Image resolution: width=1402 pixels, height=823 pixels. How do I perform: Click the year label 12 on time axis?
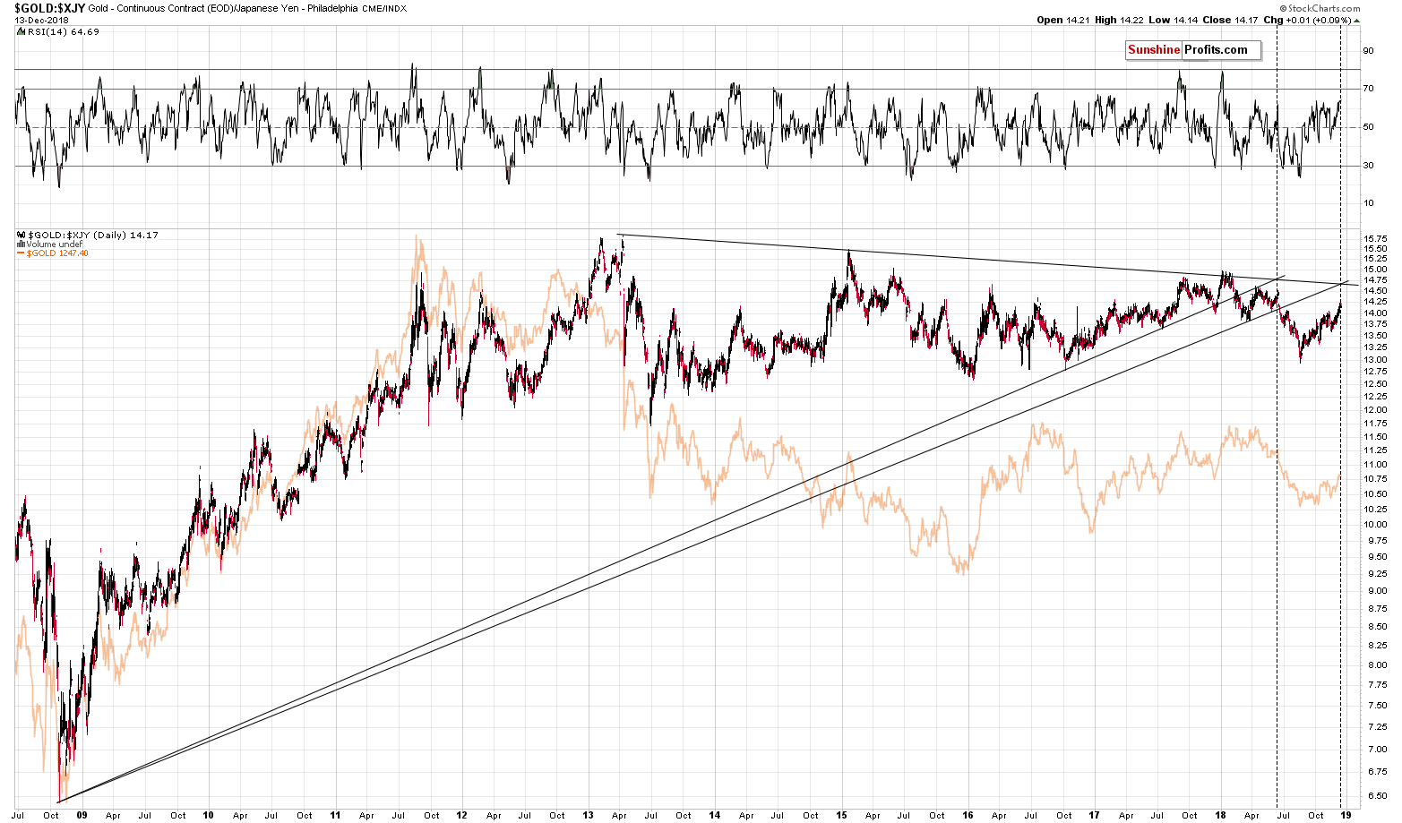[461, 815]
